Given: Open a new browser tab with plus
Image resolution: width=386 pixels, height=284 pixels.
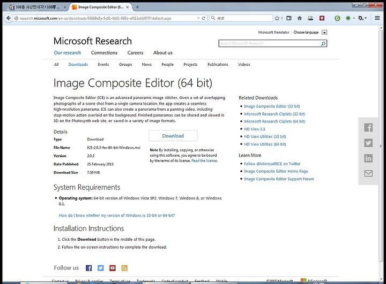Looking at the screenshot, I should (137, 7).
